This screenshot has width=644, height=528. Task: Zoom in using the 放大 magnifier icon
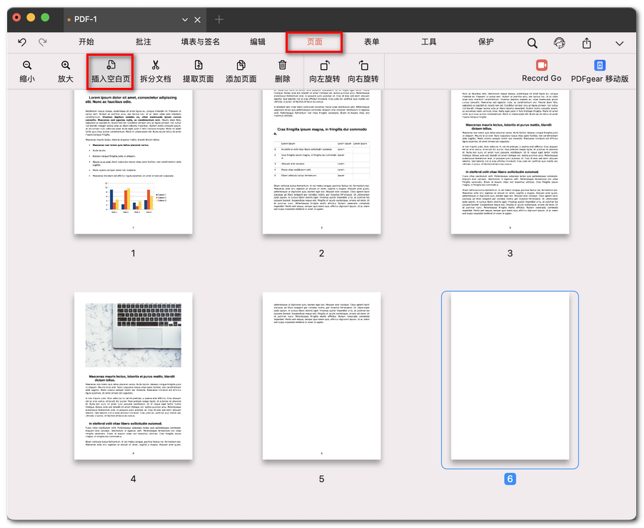[x=65, y=71]
